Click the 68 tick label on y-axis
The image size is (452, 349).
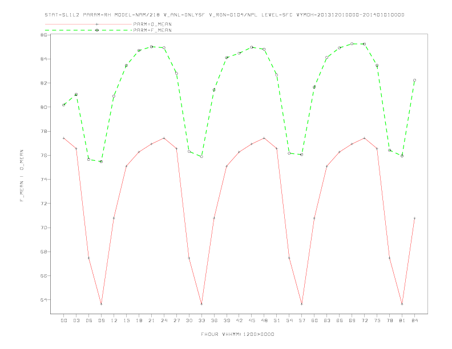point(44,251)
